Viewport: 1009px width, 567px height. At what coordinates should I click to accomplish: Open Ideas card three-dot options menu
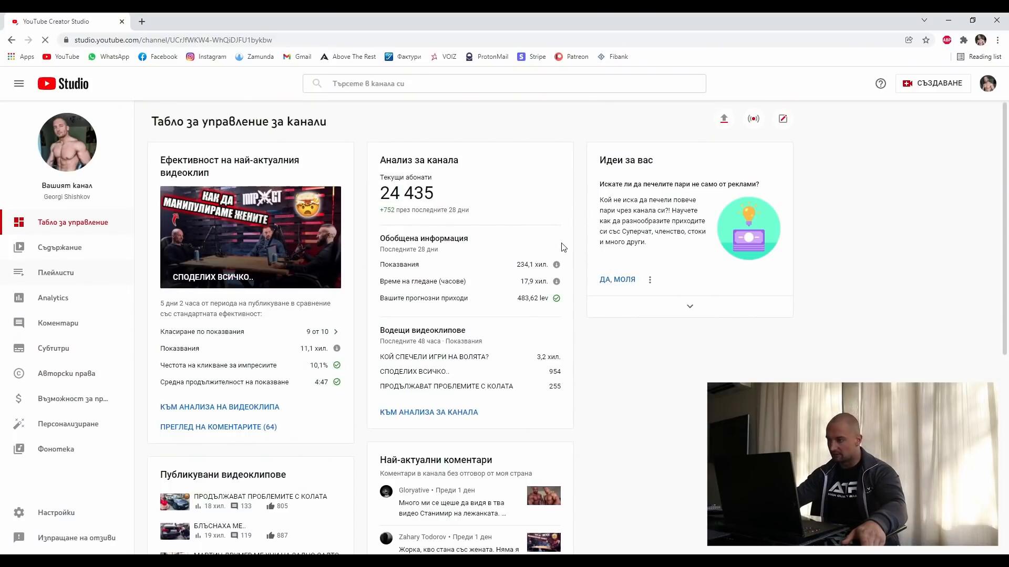[650, 280]
